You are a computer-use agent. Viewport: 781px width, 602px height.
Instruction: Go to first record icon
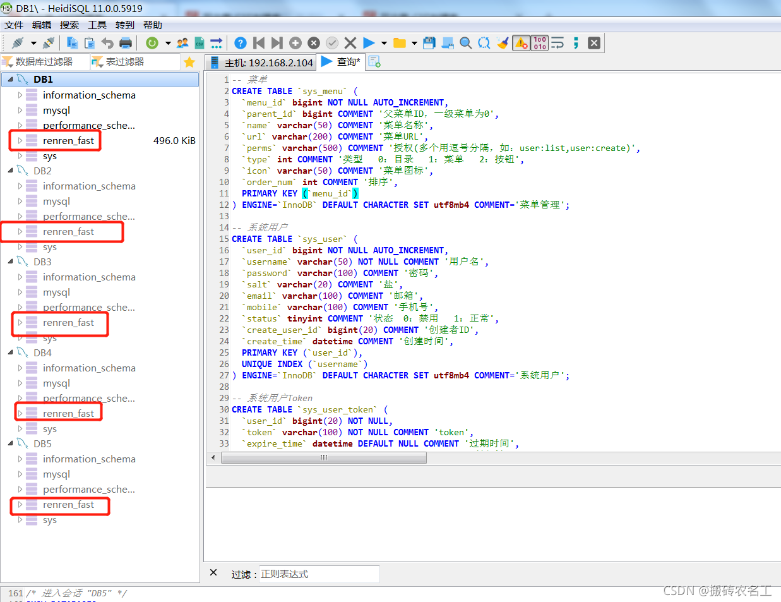click(258, 43)
